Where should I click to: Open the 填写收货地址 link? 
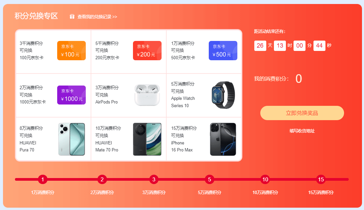302,131
